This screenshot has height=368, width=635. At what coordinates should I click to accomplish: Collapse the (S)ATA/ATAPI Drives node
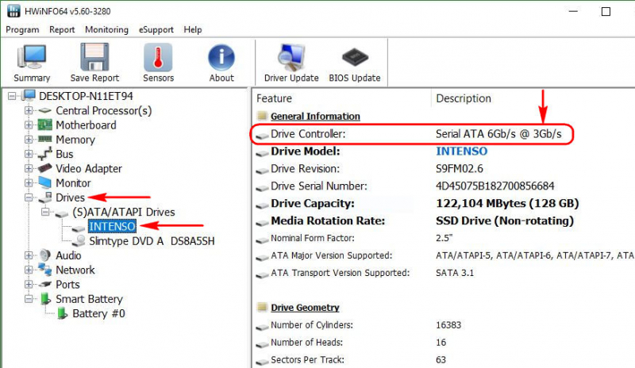coord(45,212)
